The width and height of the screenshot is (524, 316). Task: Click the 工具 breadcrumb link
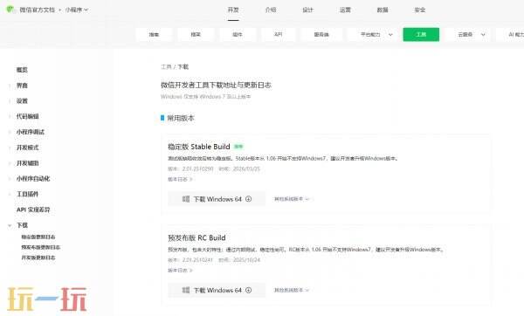166,67
